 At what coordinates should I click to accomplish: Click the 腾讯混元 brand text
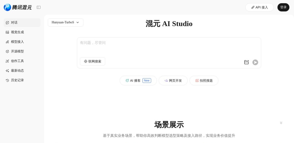[x=22, y=7]
